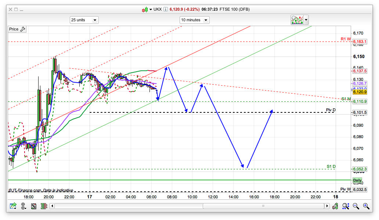This screenshot has height=220, width=379.
Task: Click the indicators chart icon button
Action: [296, 20]
